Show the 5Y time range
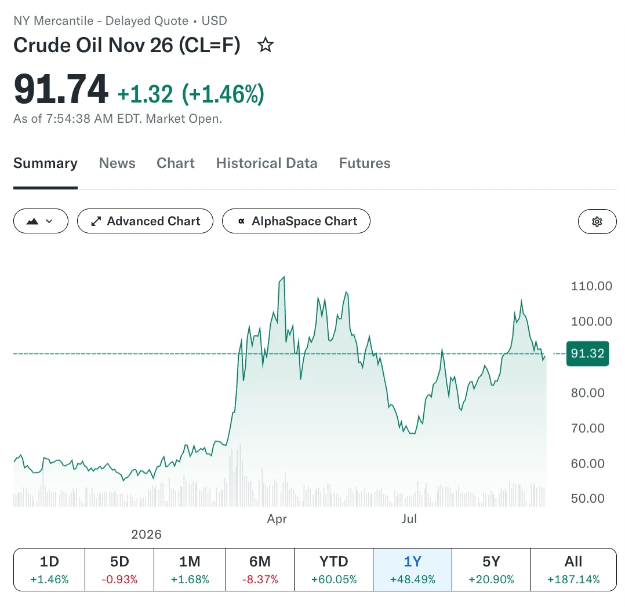The image size is (625, 607). coord(492,569)
